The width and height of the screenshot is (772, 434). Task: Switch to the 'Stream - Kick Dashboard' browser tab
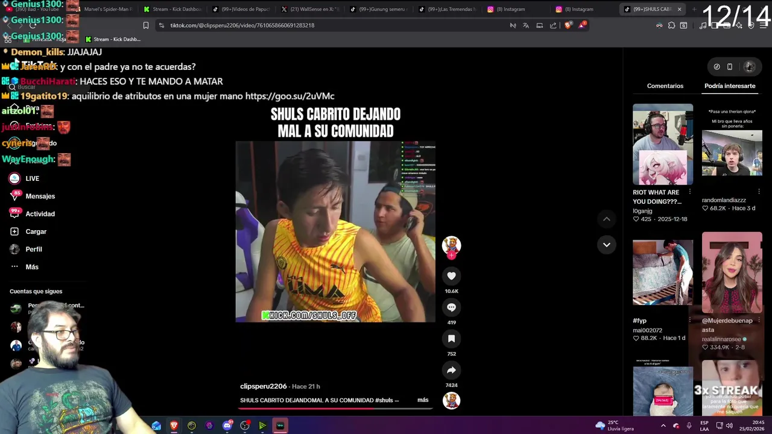174,9
